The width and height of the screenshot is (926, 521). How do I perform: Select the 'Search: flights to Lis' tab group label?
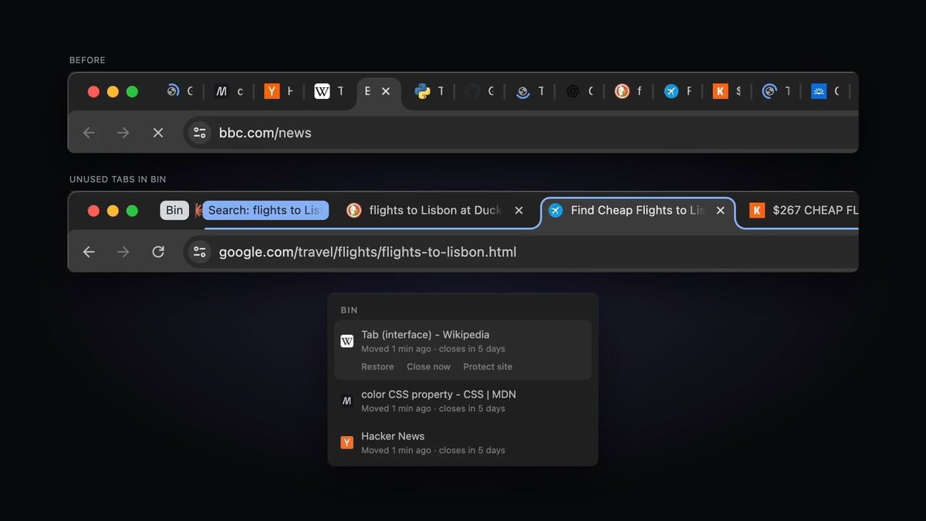[266, 210]
